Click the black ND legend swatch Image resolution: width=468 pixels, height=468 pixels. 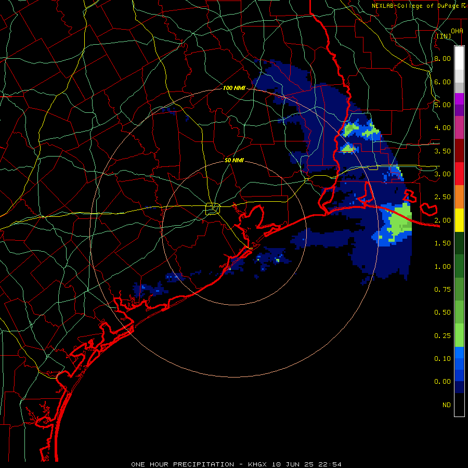coord(459,405)
